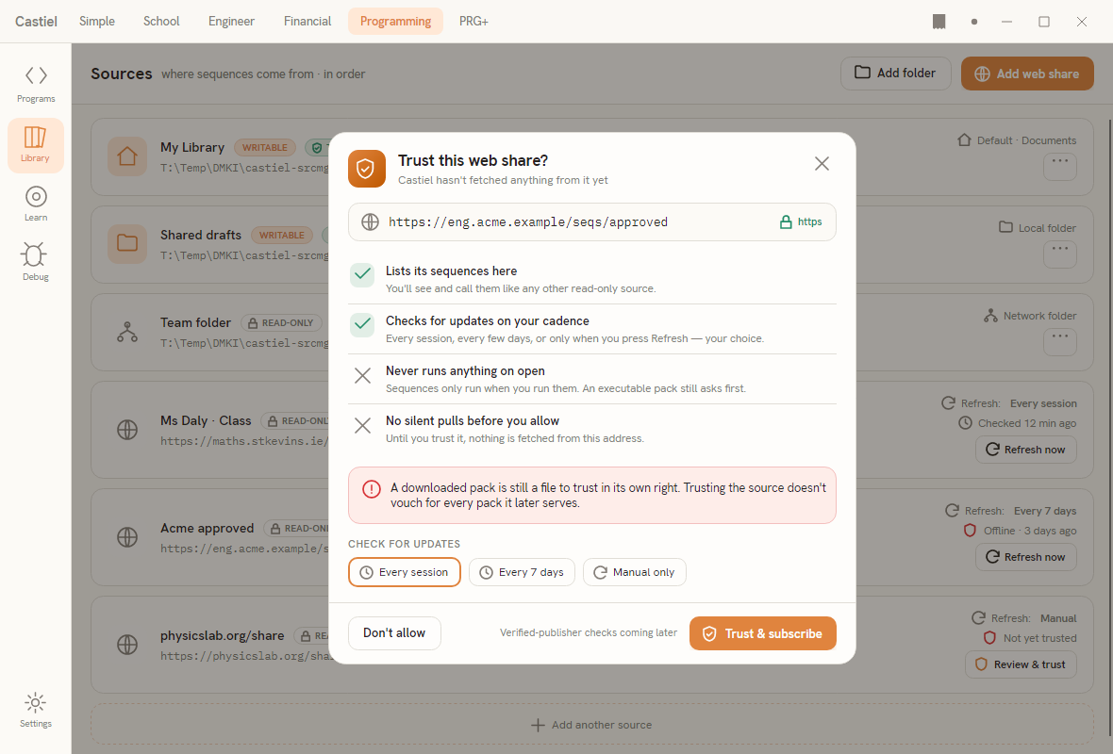Switch to the Engineer mode tab
1113x754 pixels.
231,22
